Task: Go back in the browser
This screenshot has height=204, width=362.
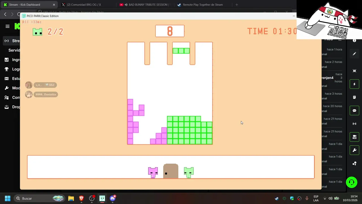Action: (x=5, y=14)
